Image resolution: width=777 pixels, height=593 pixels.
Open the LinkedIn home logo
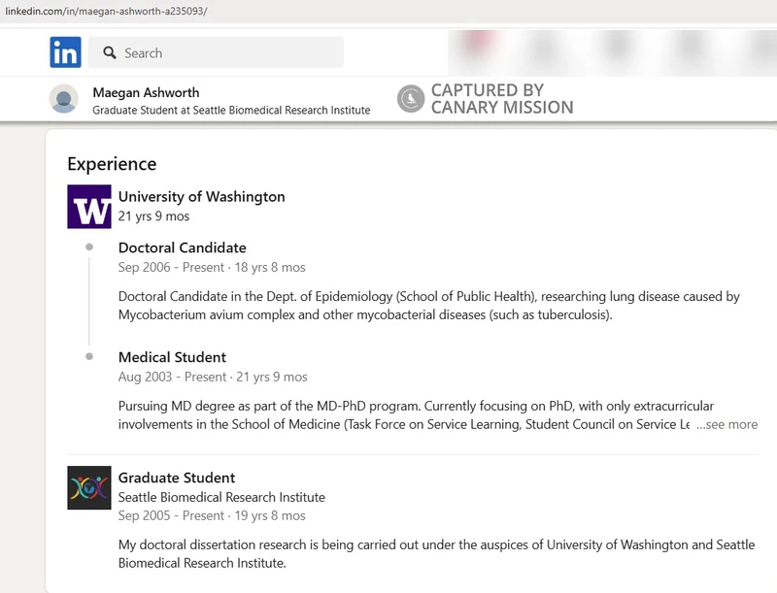pyautogui.click(x=65, y=52)
